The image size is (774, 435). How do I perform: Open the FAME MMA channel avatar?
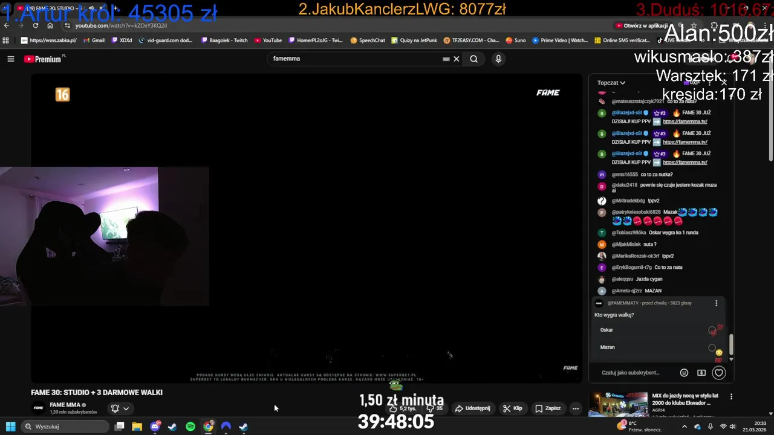[38, 408]
